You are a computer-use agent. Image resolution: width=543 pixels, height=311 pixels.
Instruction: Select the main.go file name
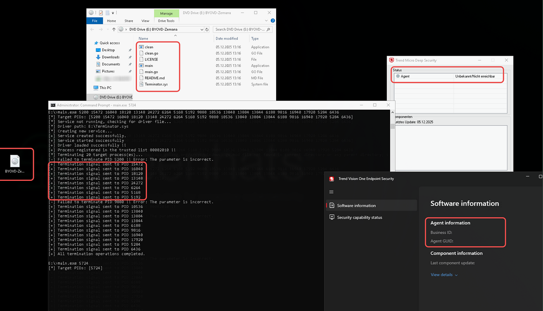point(151,72)
